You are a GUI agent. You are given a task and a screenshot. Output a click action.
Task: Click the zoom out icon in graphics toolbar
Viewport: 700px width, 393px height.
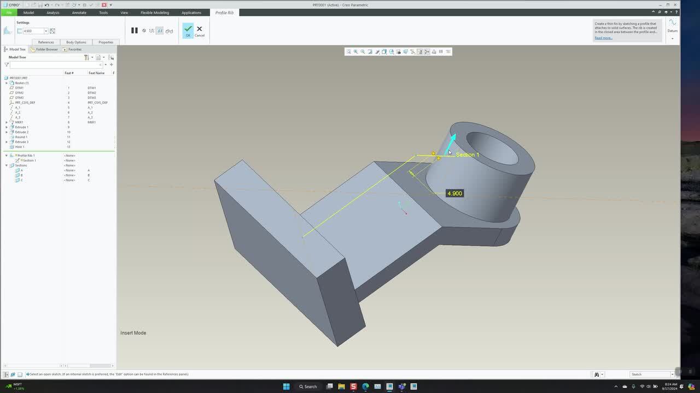[x=363, y=52]
